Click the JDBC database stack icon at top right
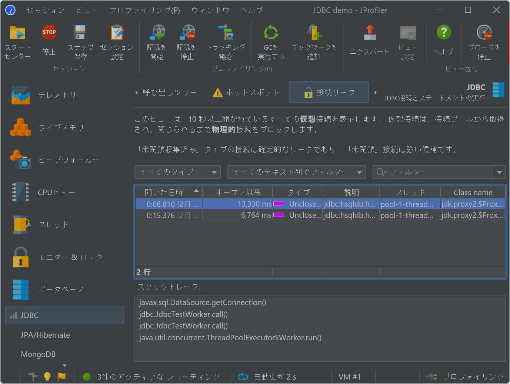Viewport: 510px width, 384px height. click(x=498, y=90)
